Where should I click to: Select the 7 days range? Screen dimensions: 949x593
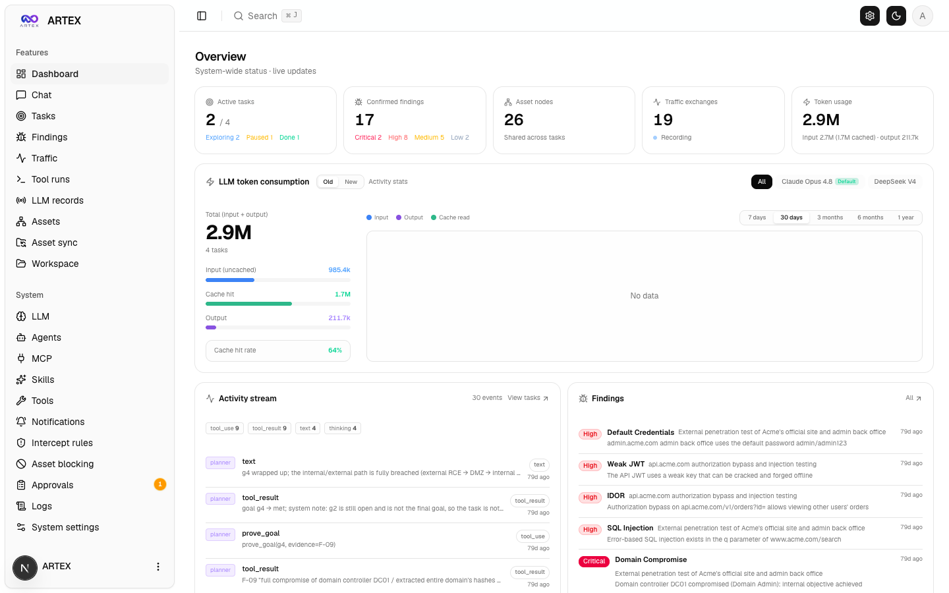757,217
